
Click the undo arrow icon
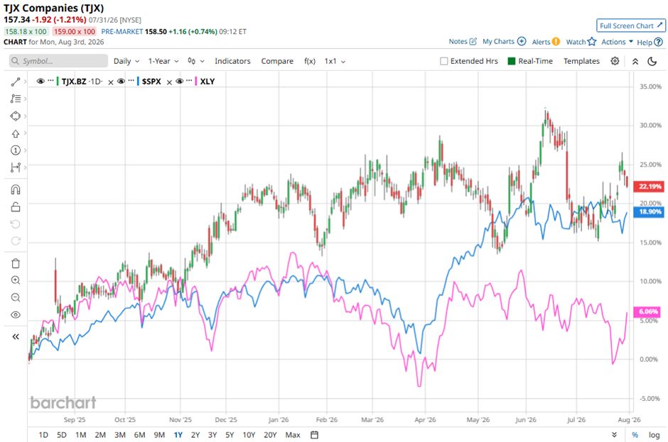click(16, 224)
